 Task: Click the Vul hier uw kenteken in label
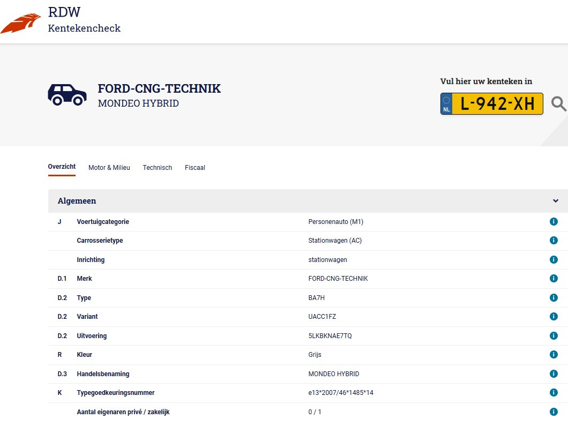point(486,81)
